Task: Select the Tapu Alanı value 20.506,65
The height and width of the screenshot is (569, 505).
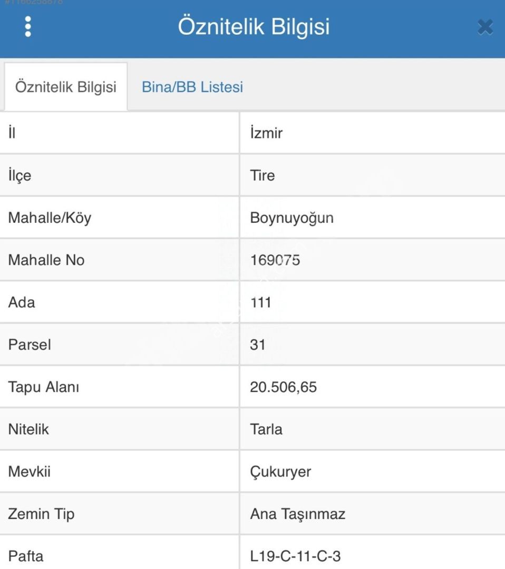Action: (x=283, y=387)
